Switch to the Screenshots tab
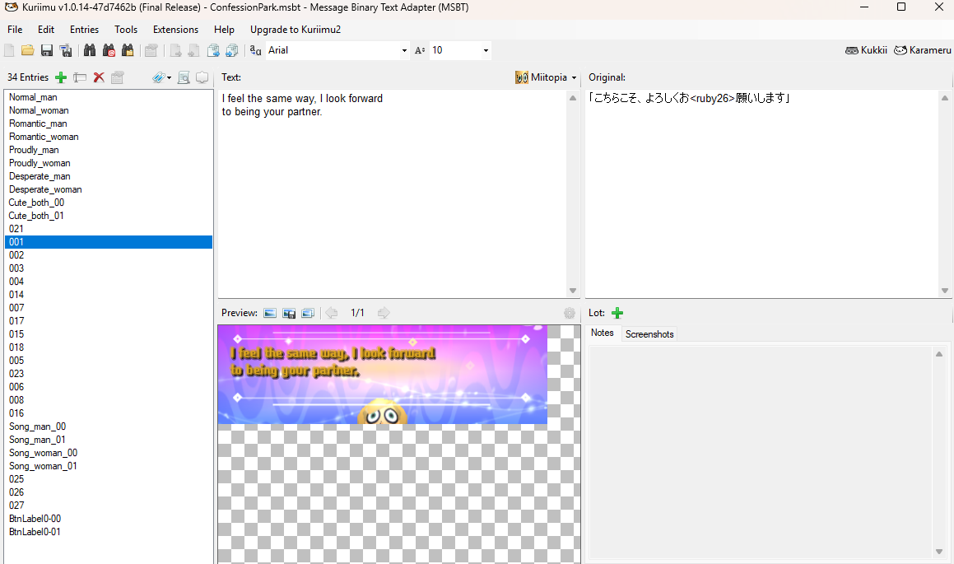This screenshot has height=564, width=954. (649, 334)
